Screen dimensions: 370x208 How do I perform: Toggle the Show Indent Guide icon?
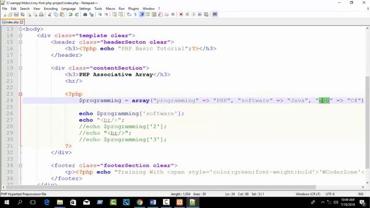(142, 14)
